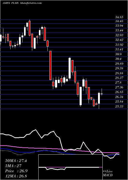Viewport: 128px width, 180px height.
Task: Select the 29.38 price axis label
Action: tap(119, 68)
